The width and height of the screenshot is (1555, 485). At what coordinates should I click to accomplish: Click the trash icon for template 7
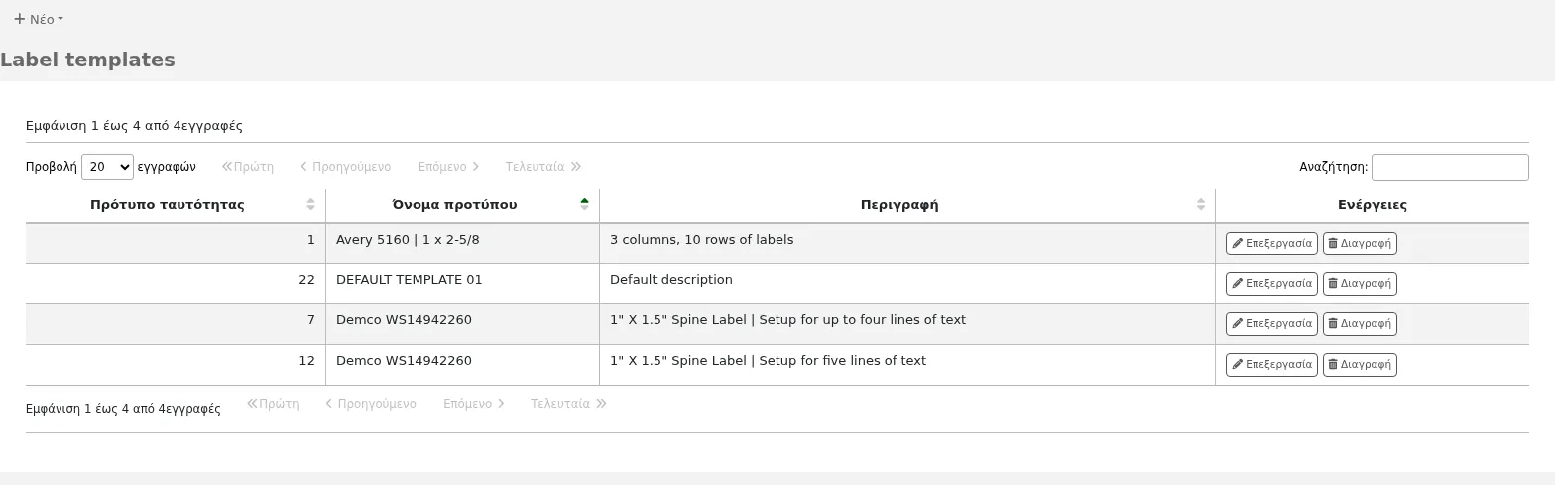click(x=1333, y=324)
